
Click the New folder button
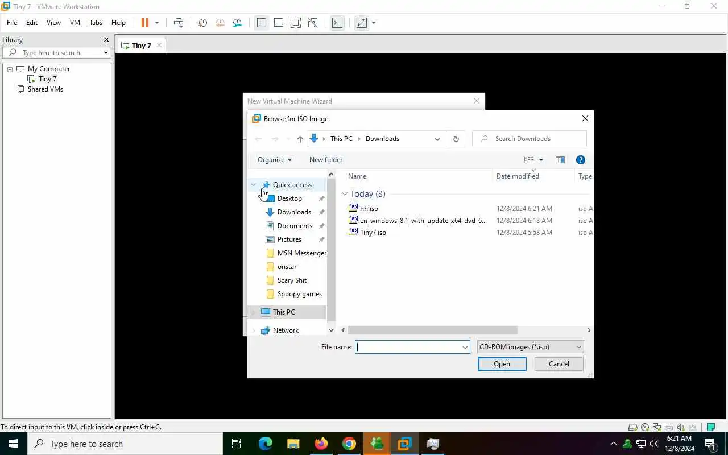(326, 160)
